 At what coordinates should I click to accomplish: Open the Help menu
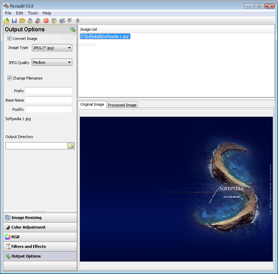tap(47, 13)
